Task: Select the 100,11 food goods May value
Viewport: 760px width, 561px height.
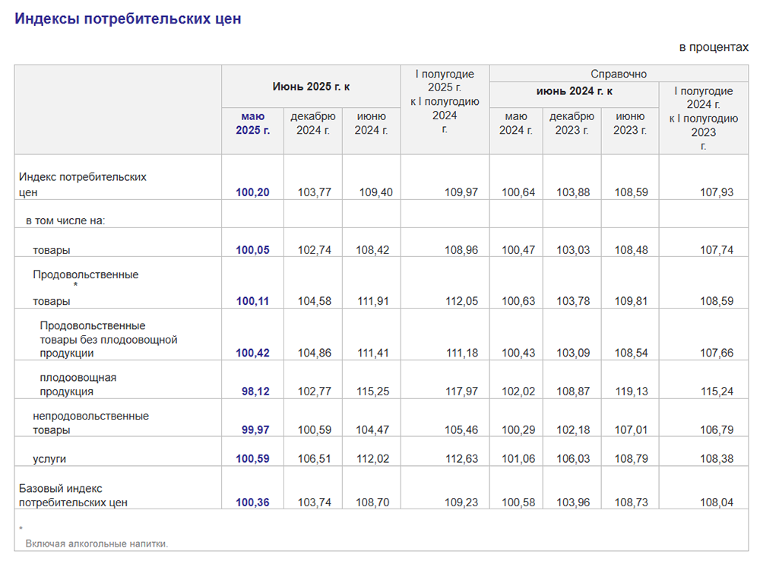Action: (x=252, y=302)
